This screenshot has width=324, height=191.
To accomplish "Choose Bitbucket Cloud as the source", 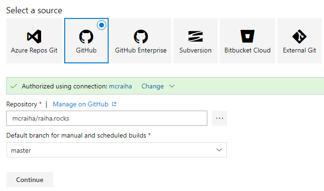I will coord(247,41).
